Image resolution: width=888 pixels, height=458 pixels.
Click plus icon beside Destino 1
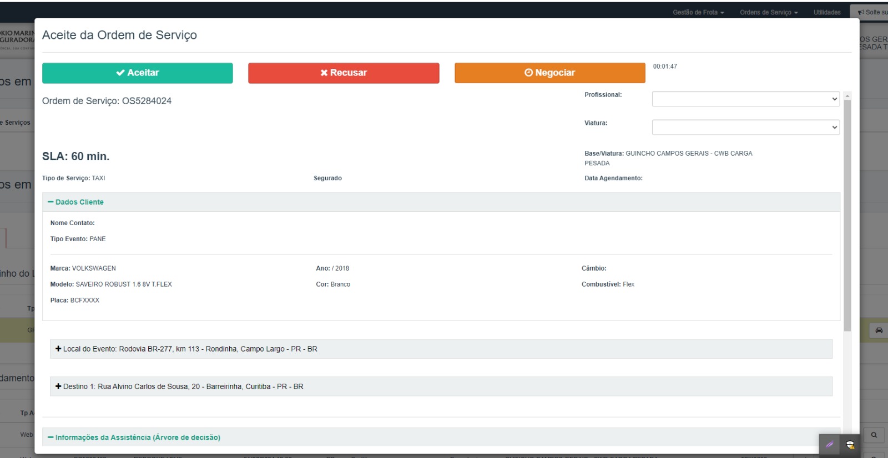tap(58, 386)
